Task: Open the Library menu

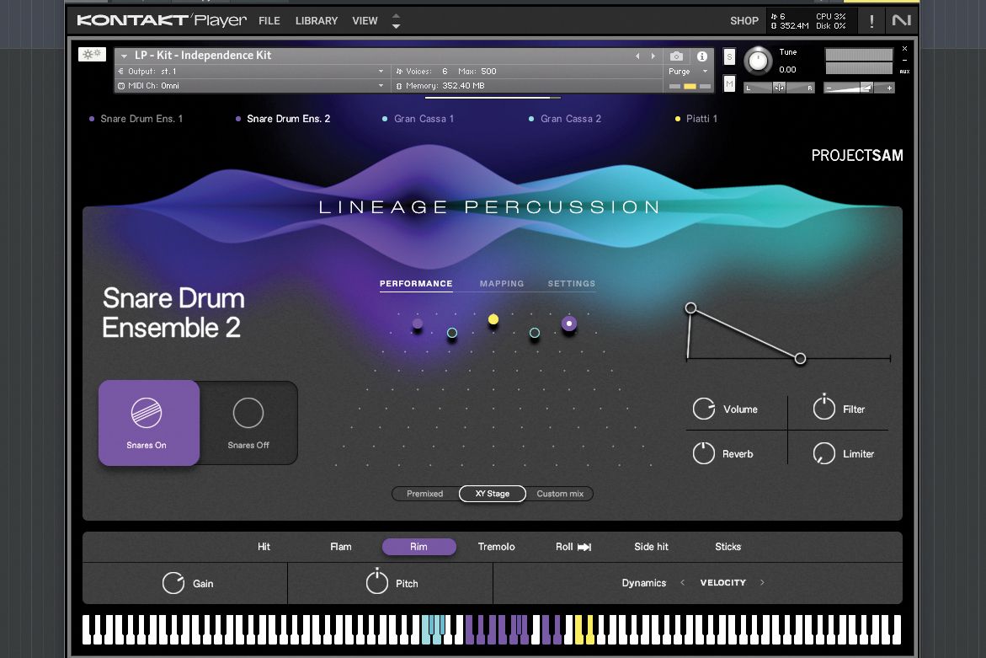Action: (316, 20)
